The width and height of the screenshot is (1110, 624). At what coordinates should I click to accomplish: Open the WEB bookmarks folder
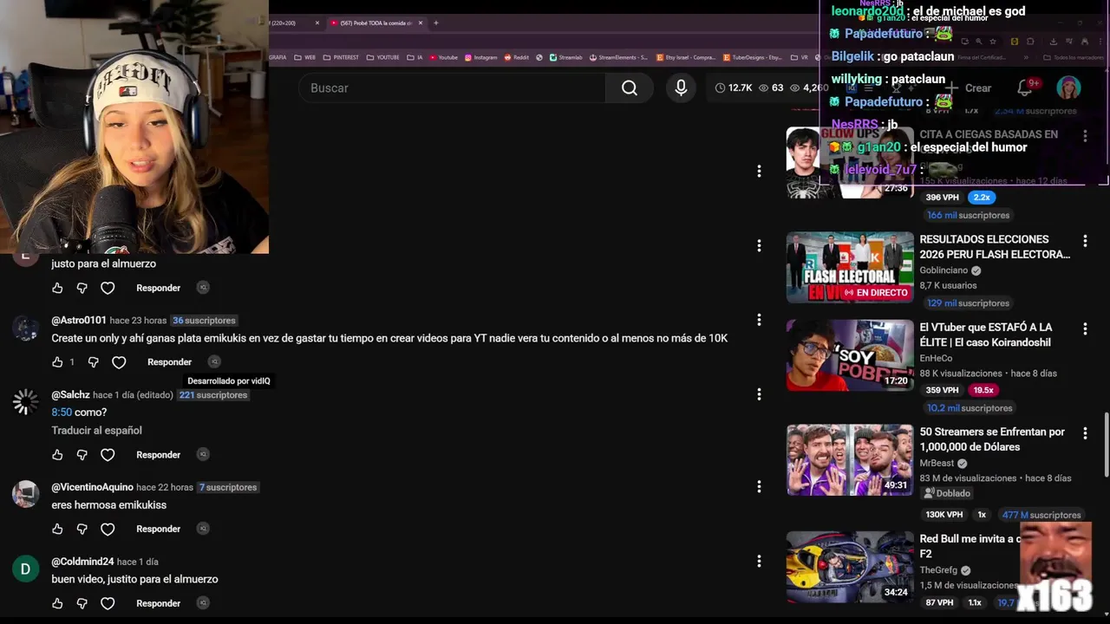(x=304, y=57)
